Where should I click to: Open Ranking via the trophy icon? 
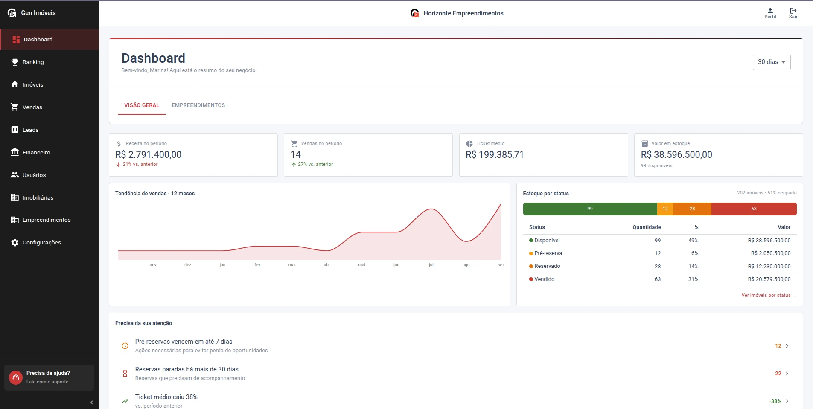[15, 62]
